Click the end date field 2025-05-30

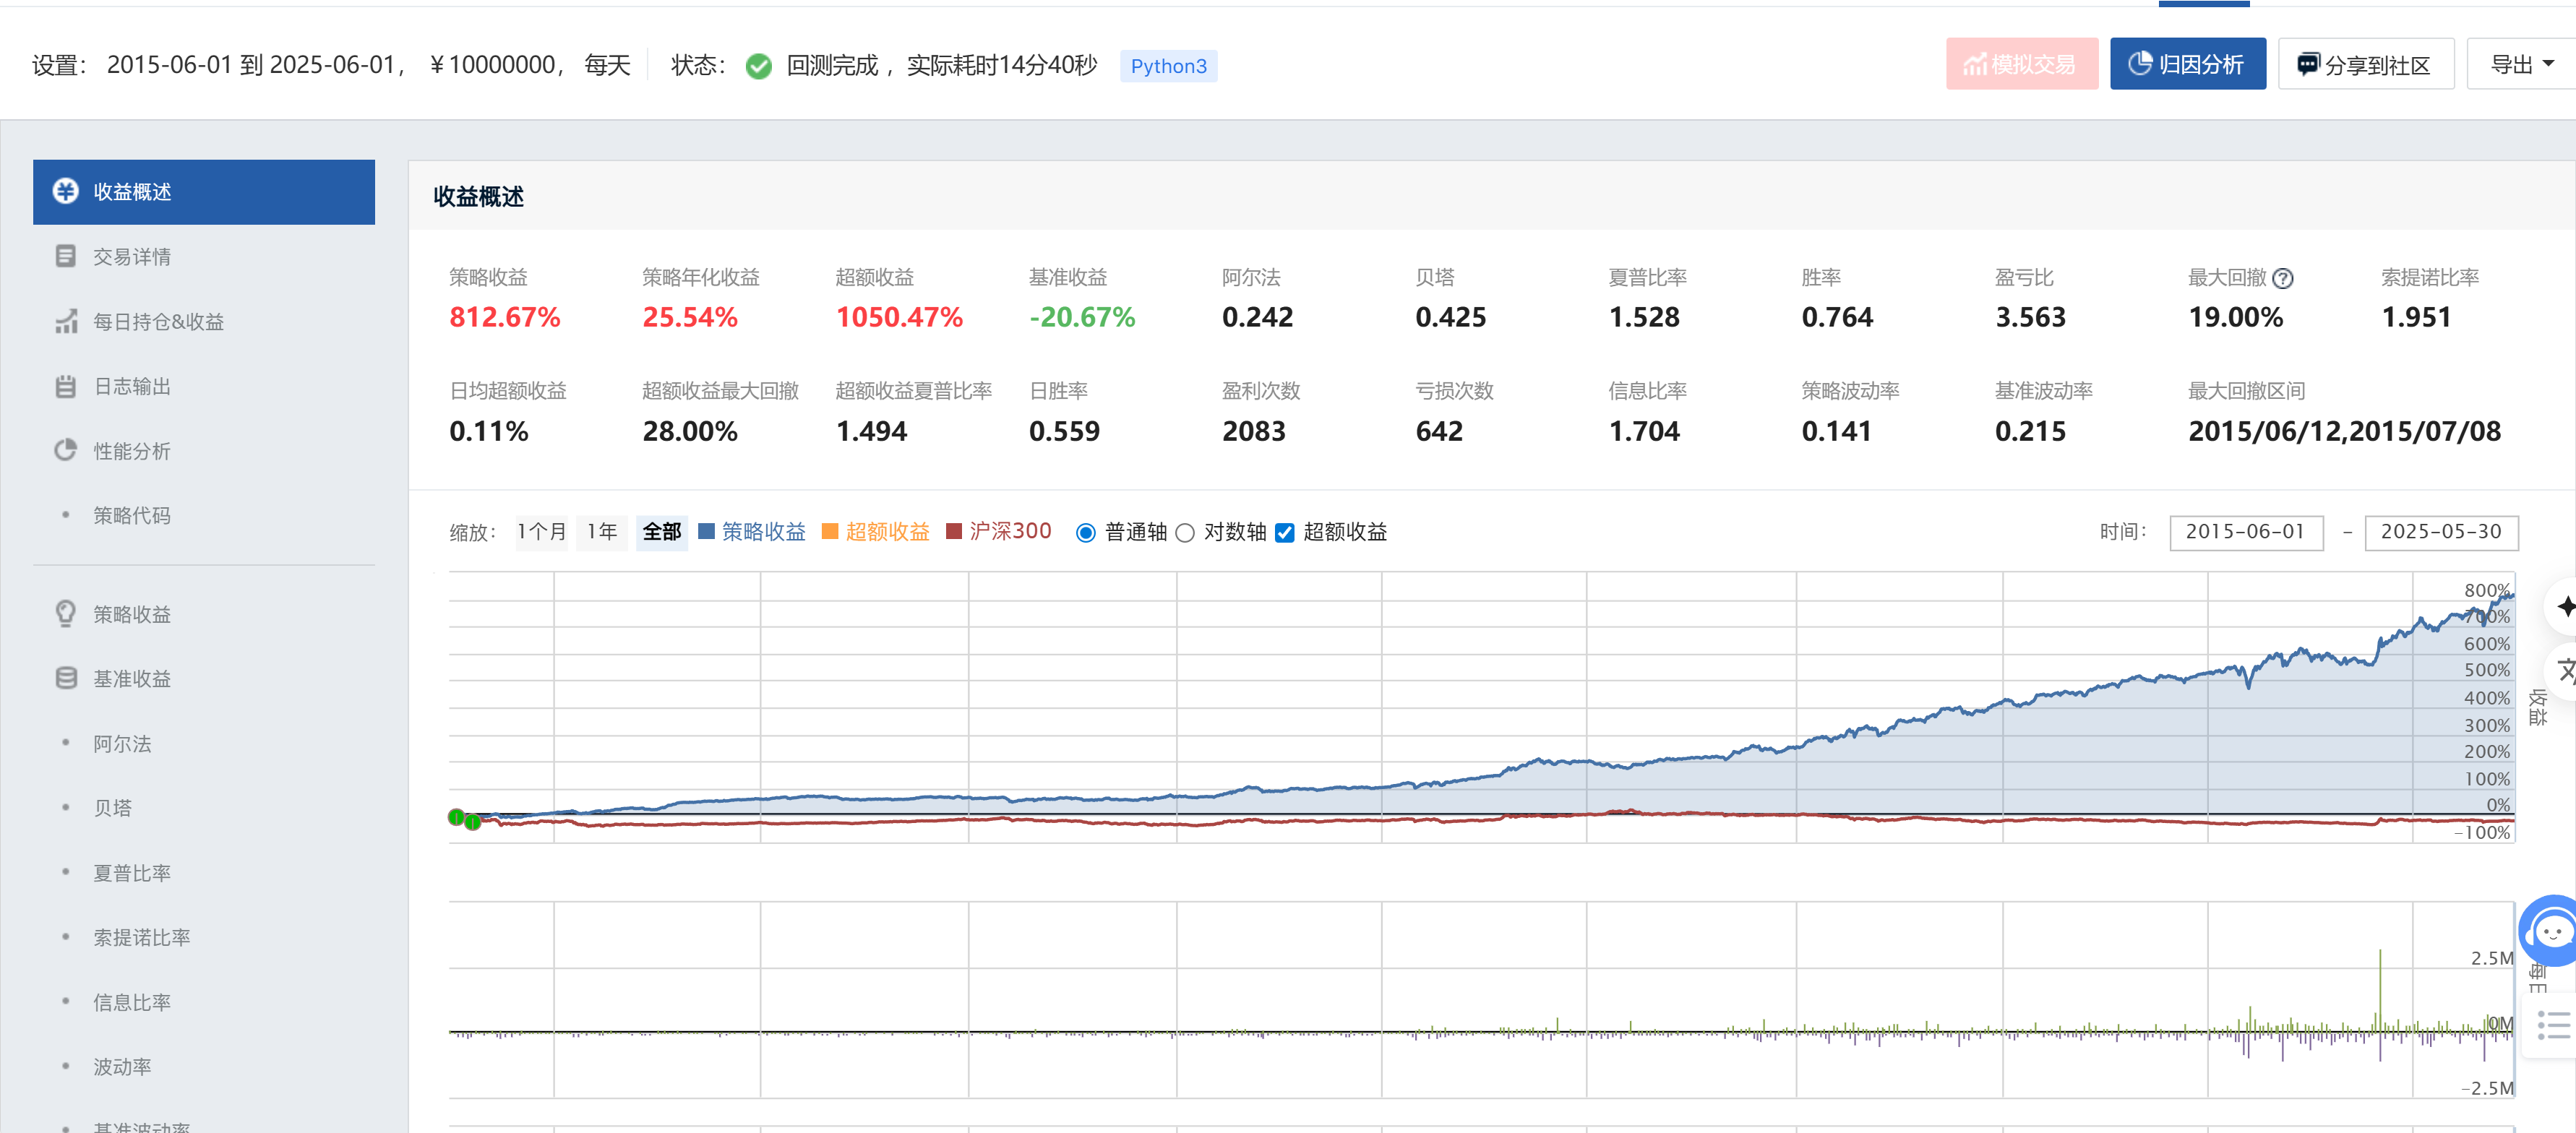(x=2441, y=532)
